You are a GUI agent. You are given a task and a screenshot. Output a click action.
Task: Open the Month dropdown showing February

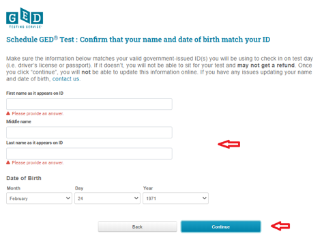pyautogui.click(x=39, y=199)
